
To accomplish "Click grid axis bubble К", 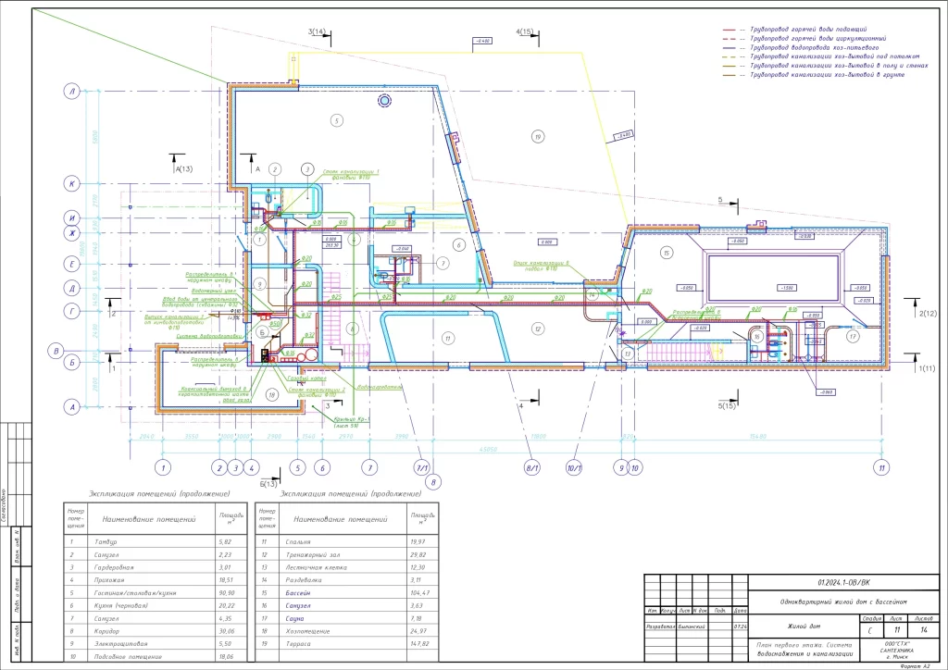I will (71, 183).
